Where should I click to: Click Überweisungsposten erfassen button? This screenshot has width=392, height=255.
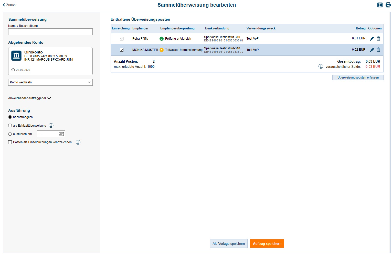358,77
